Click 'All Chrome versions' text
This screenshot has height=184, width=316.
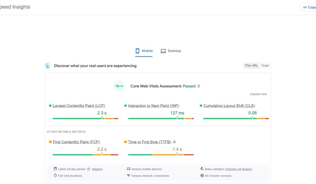point(218,176)
